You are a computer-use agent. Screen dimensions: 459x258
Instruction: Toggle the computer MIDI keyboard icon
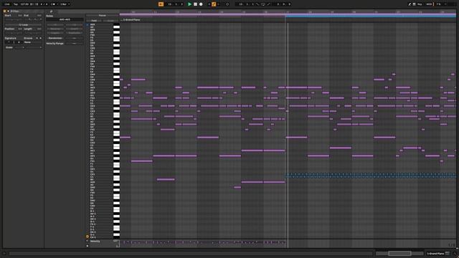[x=415, y=4]
